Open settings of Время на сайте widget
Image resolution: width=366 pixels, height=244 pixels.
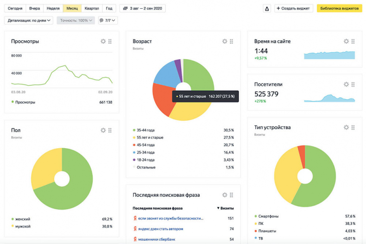pos(346,41)
